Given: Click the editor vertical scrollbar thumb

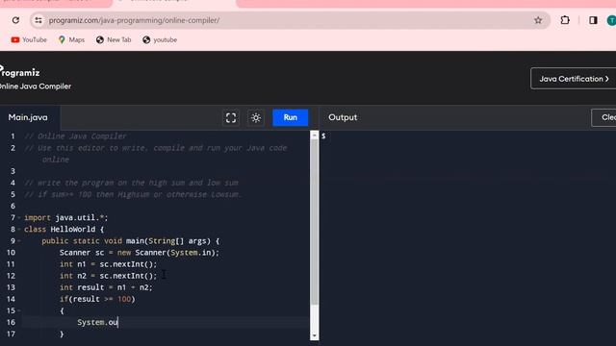Looking at the screenshot, I should click(x=315, y=222).
